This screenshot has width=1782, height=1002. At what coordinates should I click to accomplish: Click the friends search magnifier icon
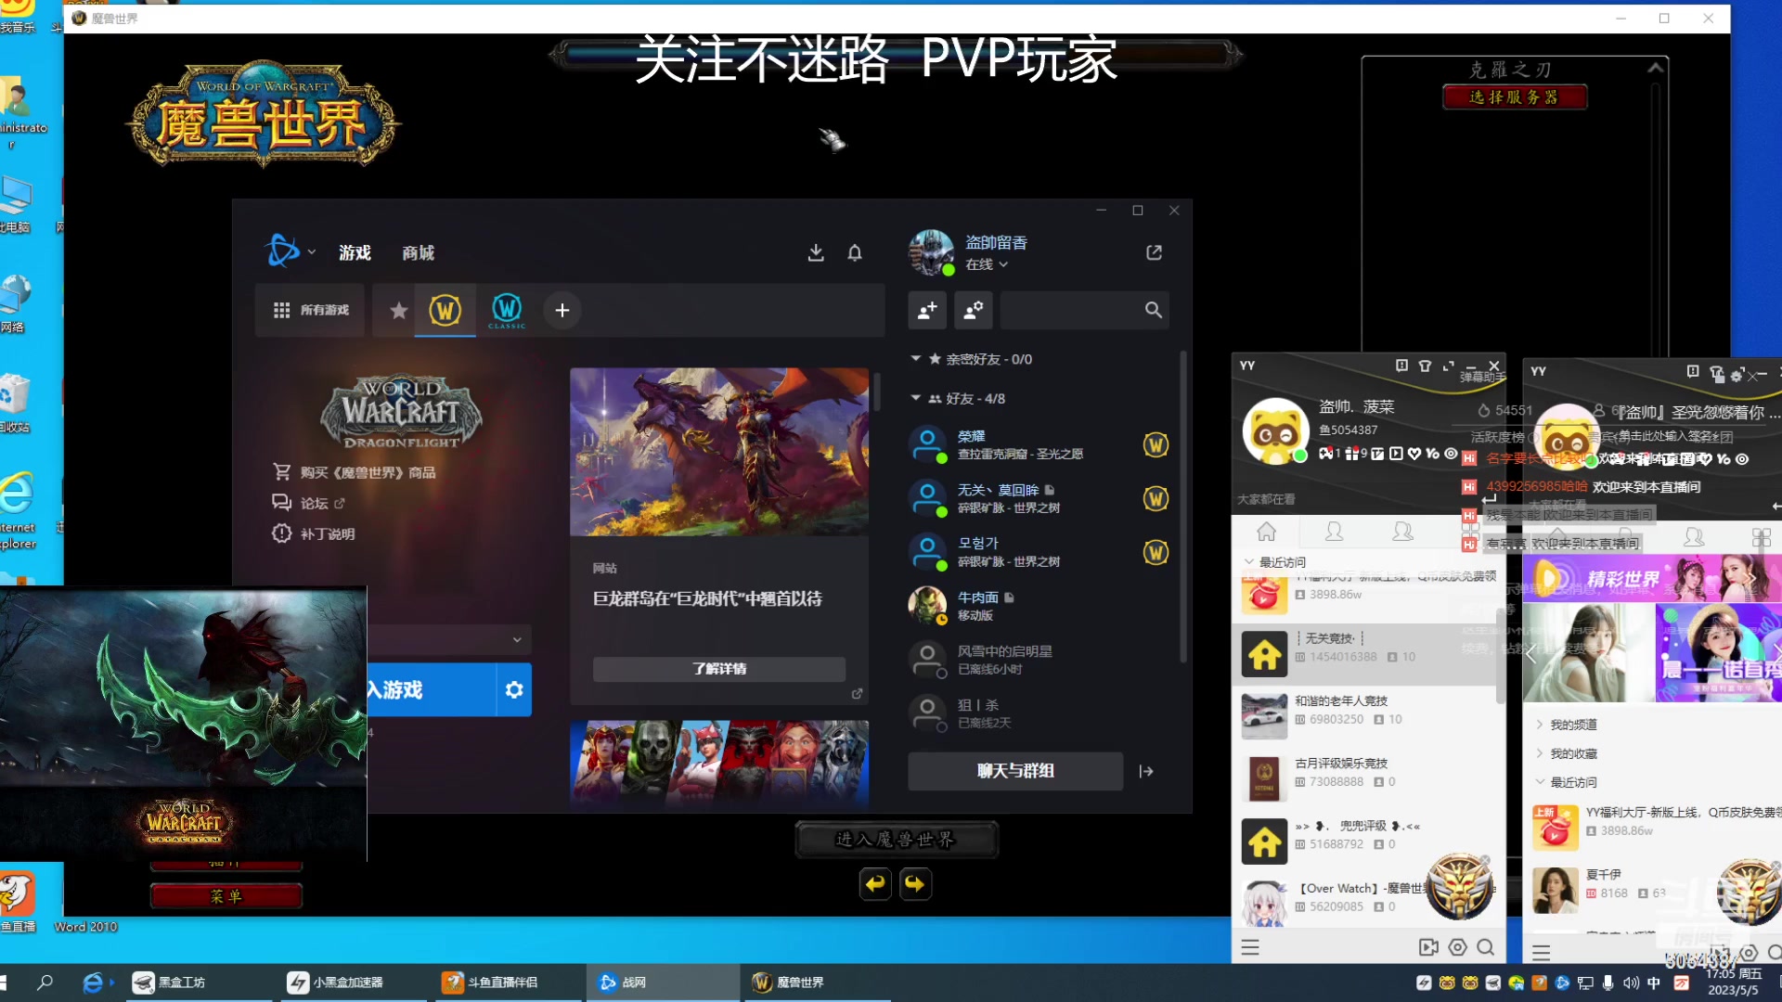[1153, 310]
